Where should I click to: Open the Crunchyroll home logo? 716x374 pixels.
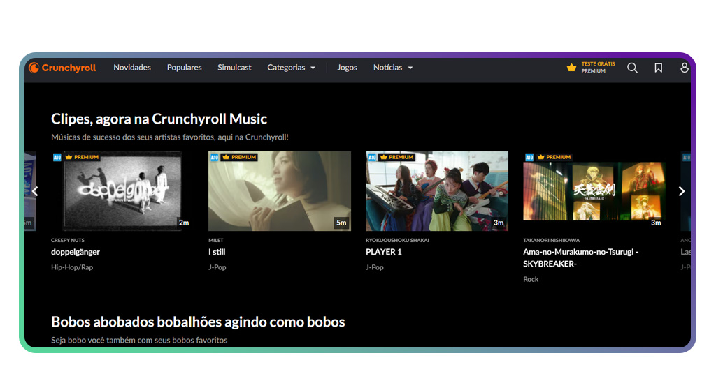pyautogui.click(x=62, y=68)
